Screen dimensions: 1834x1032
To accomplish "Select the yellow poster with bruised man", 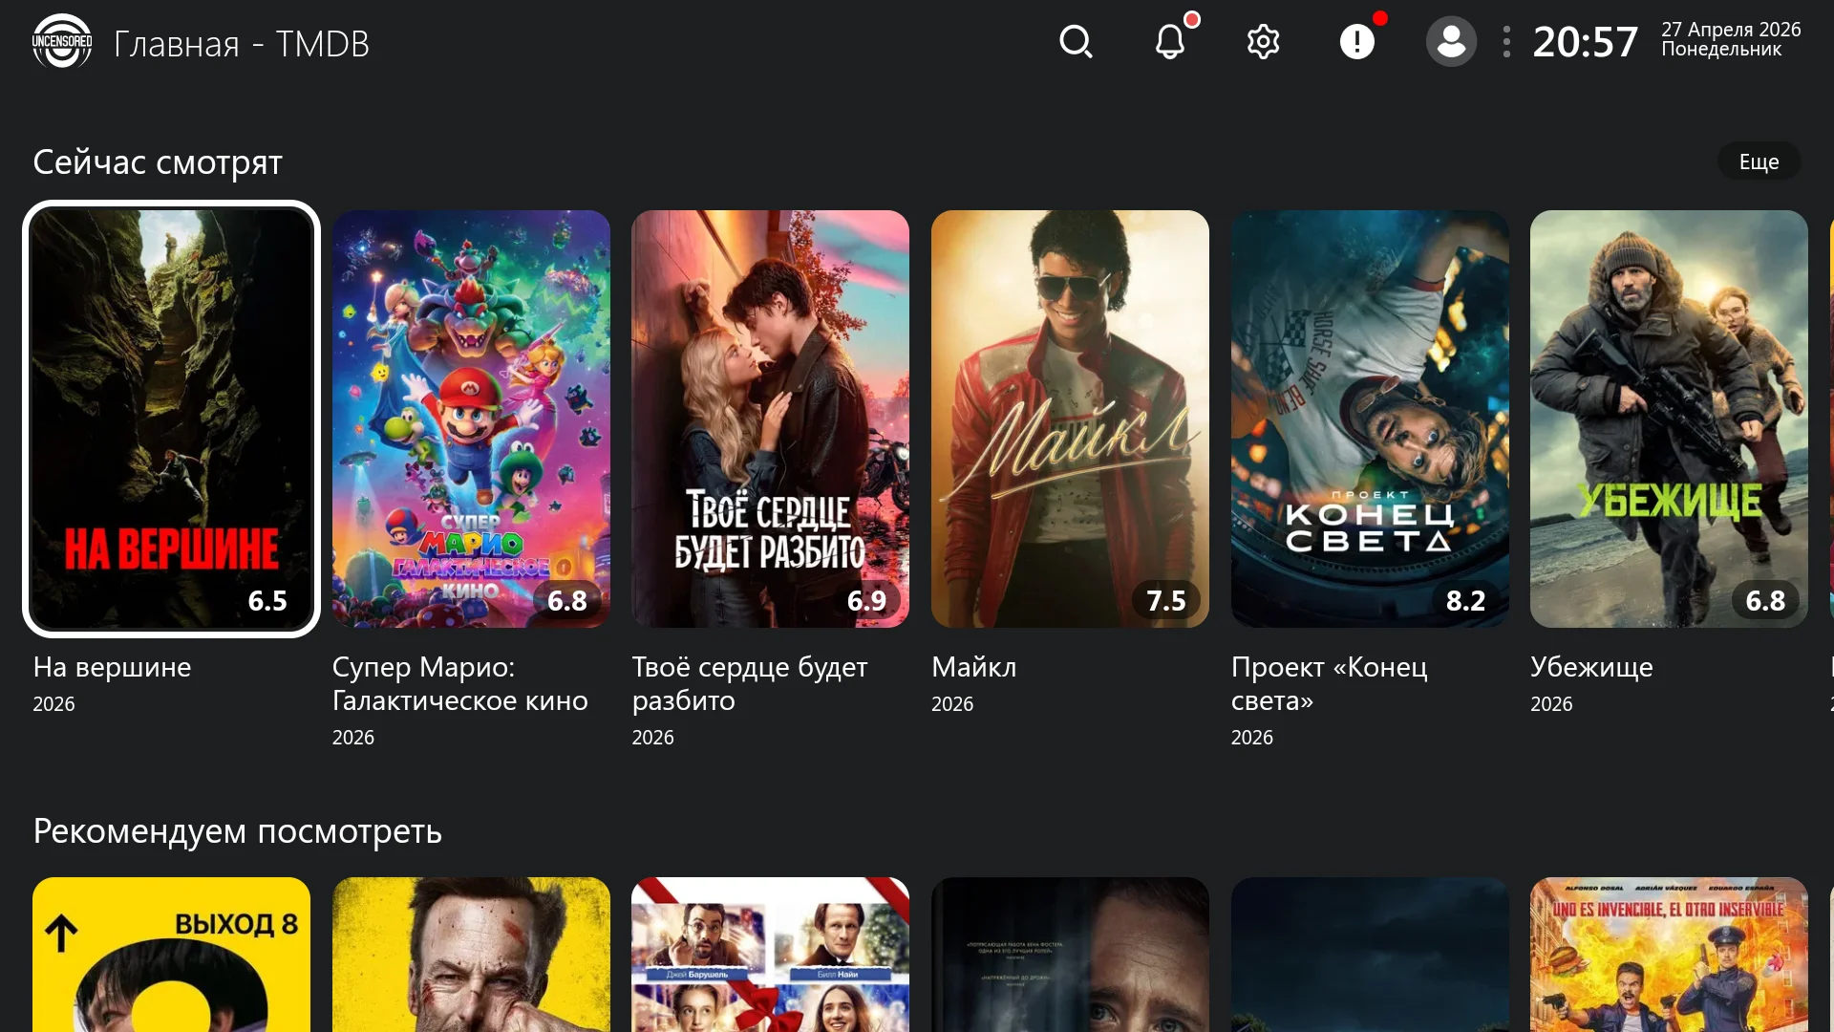I will click(x=471, y=955).
